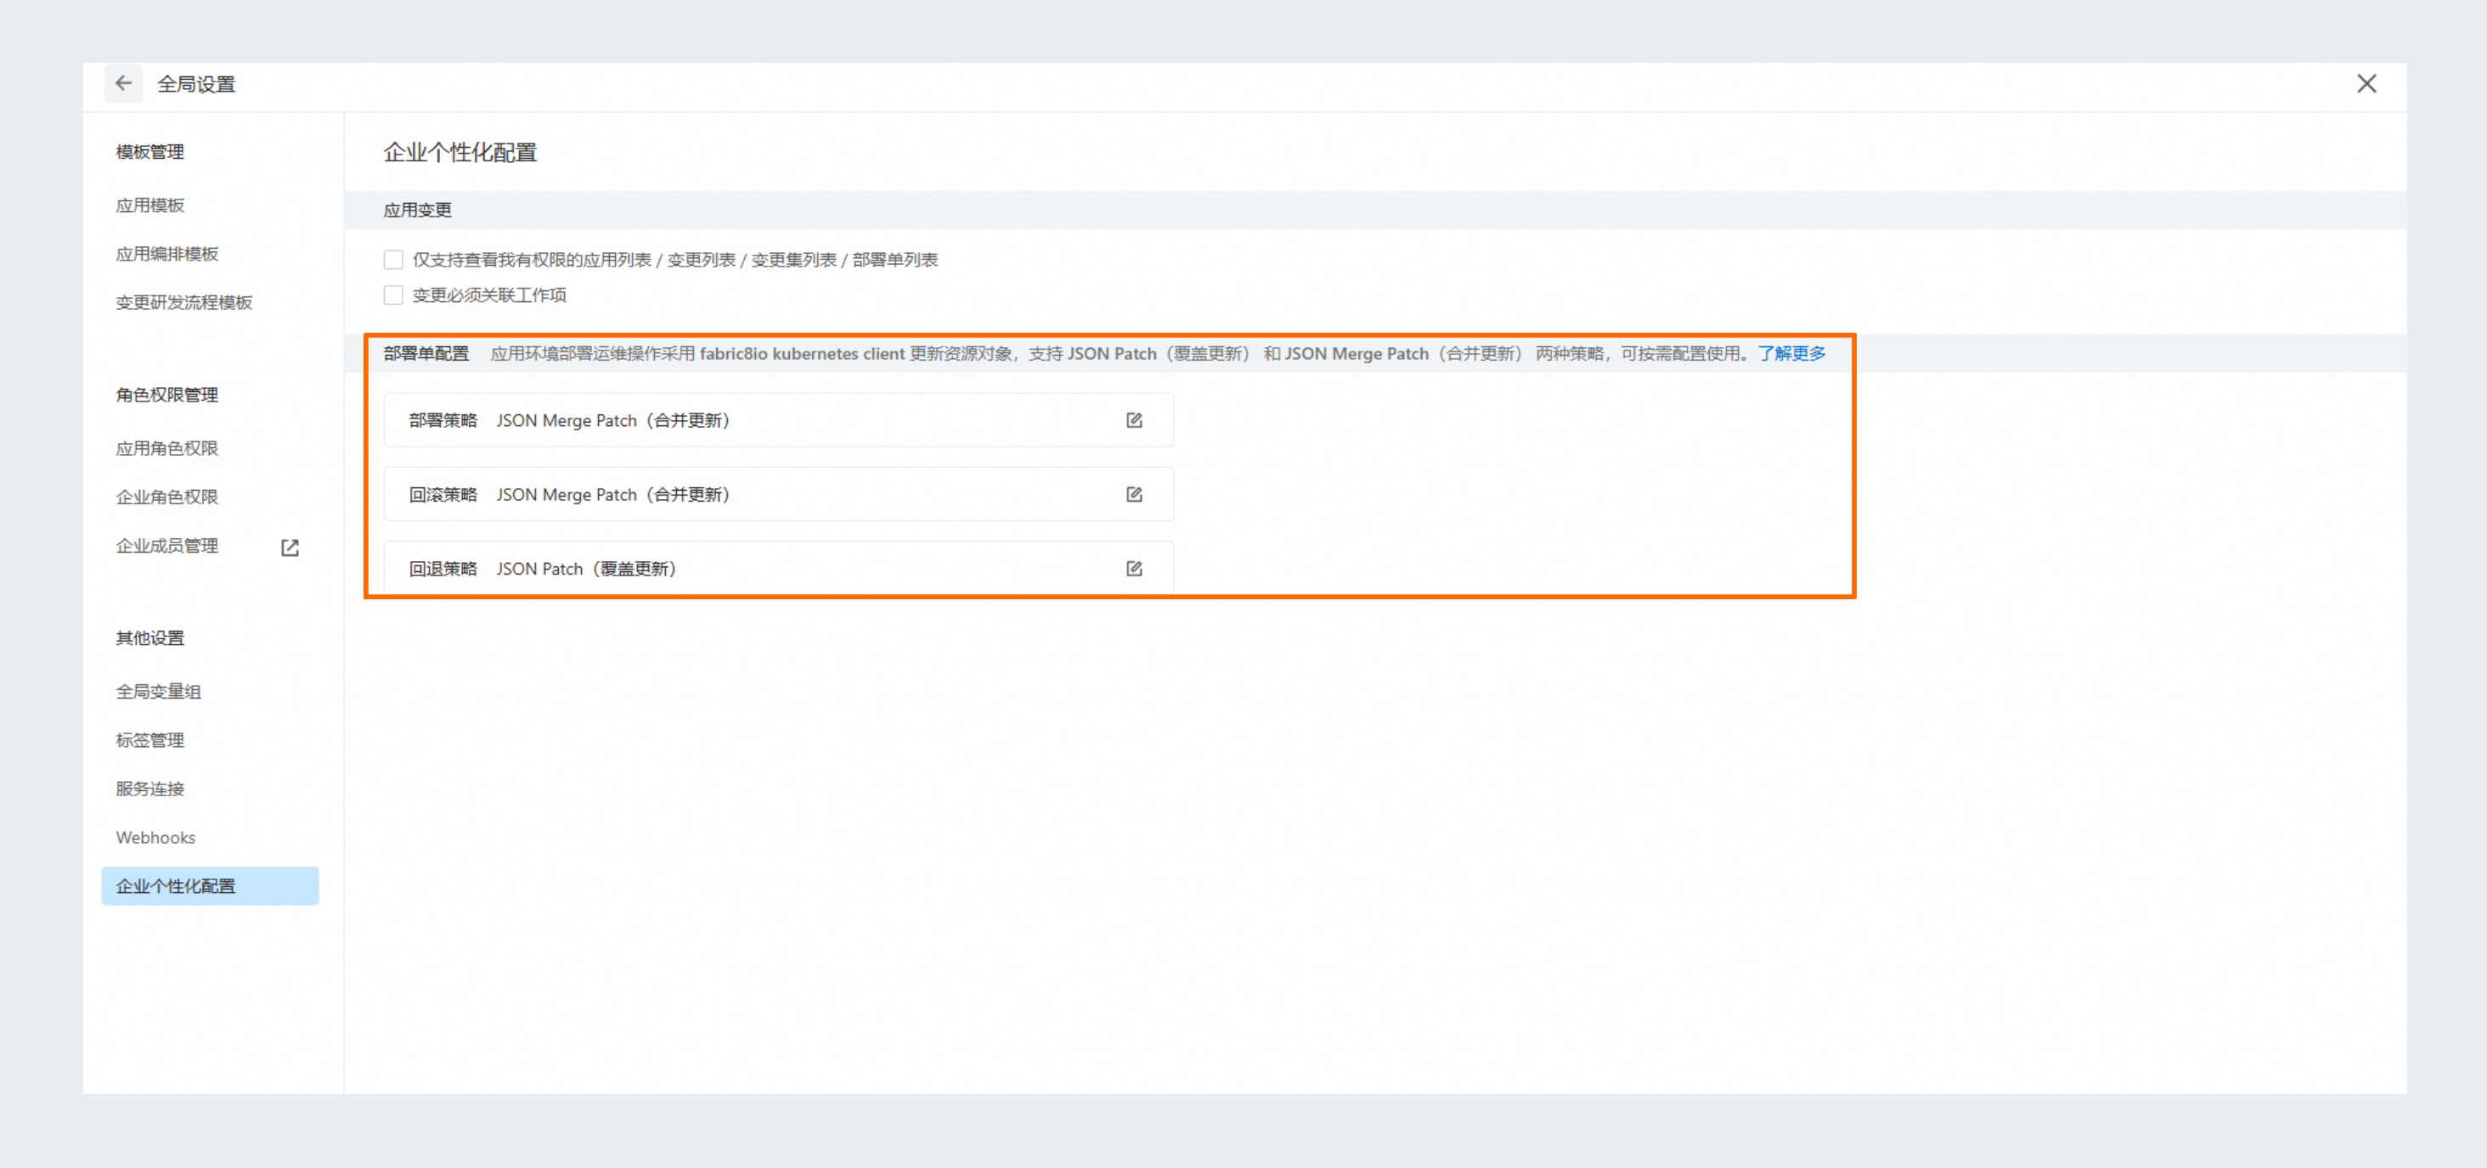The height and width of the screenshot is (1168, 2487).
Task: Select 变更研发流程模板 menu item
Action: click(x=184, y=303)
